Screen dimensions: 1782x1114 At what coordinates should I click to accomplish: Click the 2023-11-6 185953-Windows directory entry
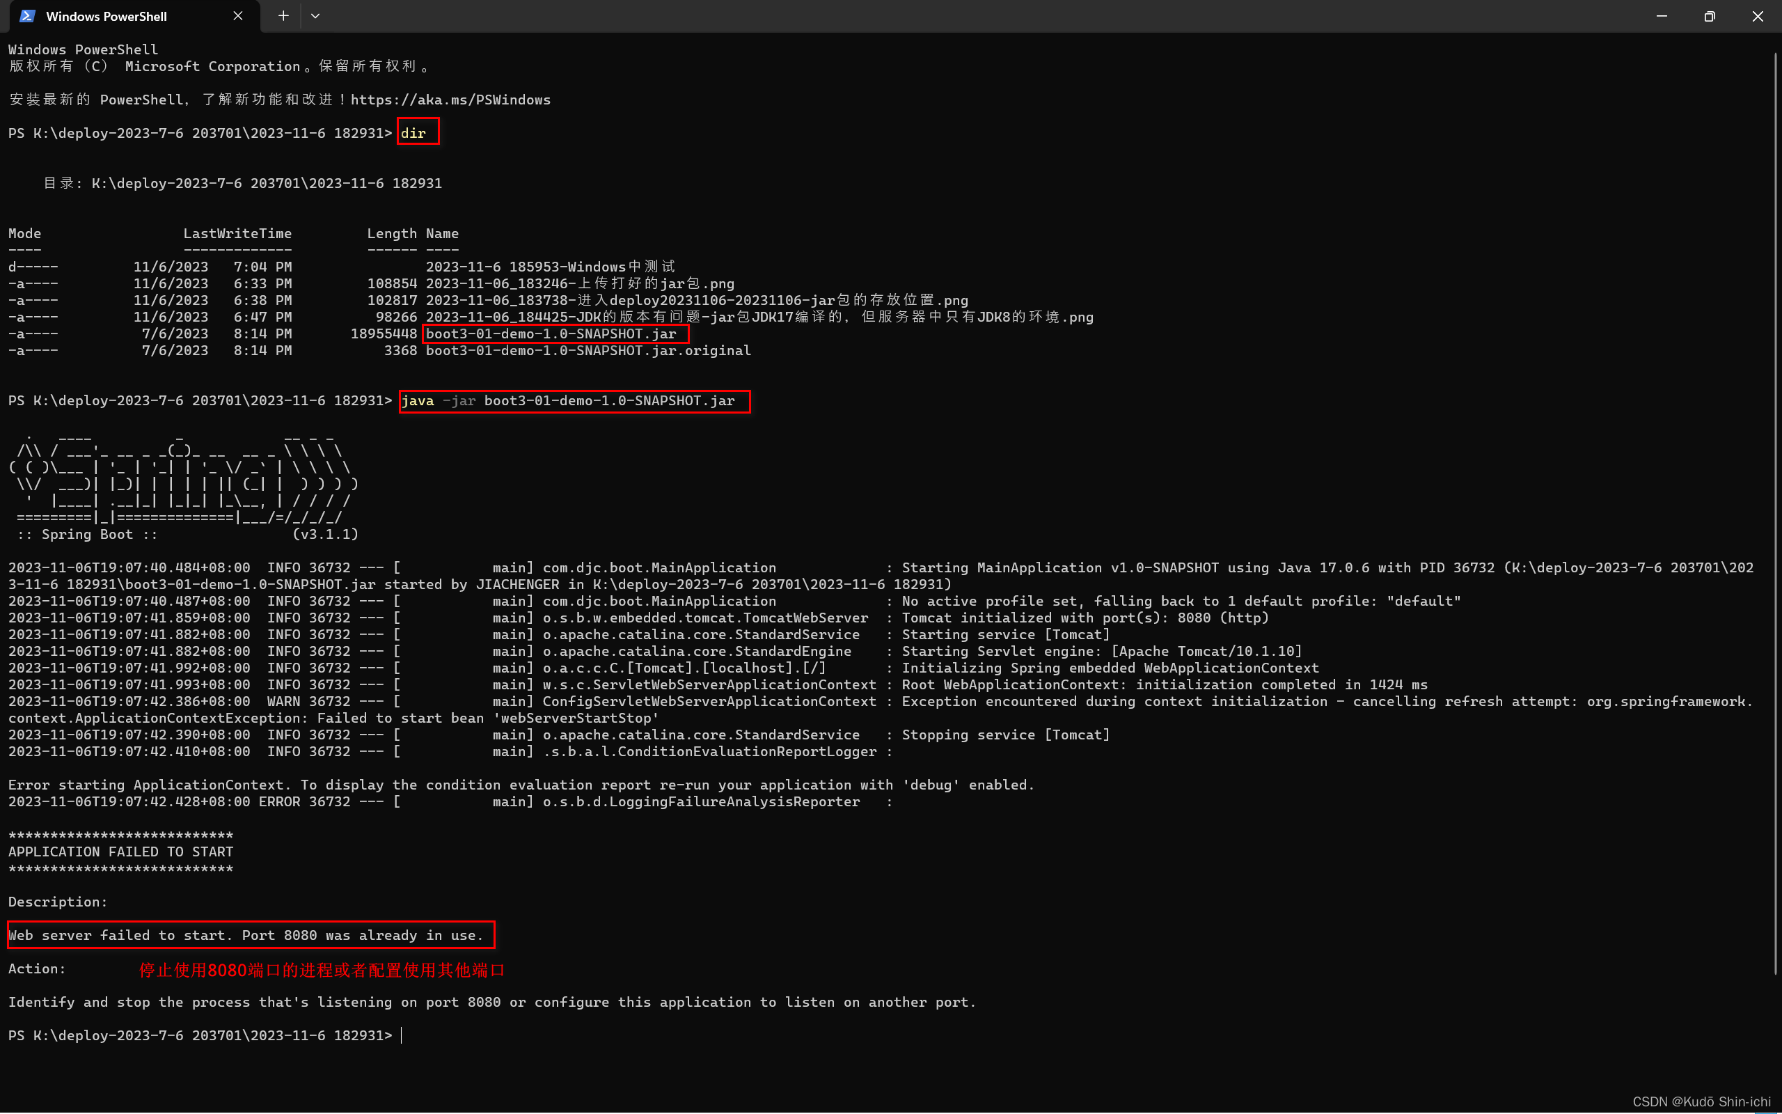click(550, 267)
